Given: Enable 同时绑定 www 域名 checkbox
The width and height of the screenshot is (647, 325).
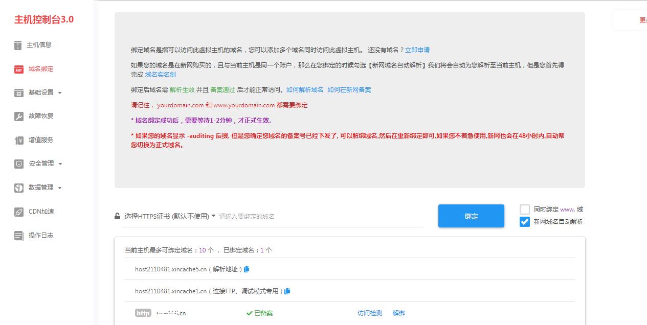Looking at the screenshot, I should pyautogui.click(x=525, y=210).
